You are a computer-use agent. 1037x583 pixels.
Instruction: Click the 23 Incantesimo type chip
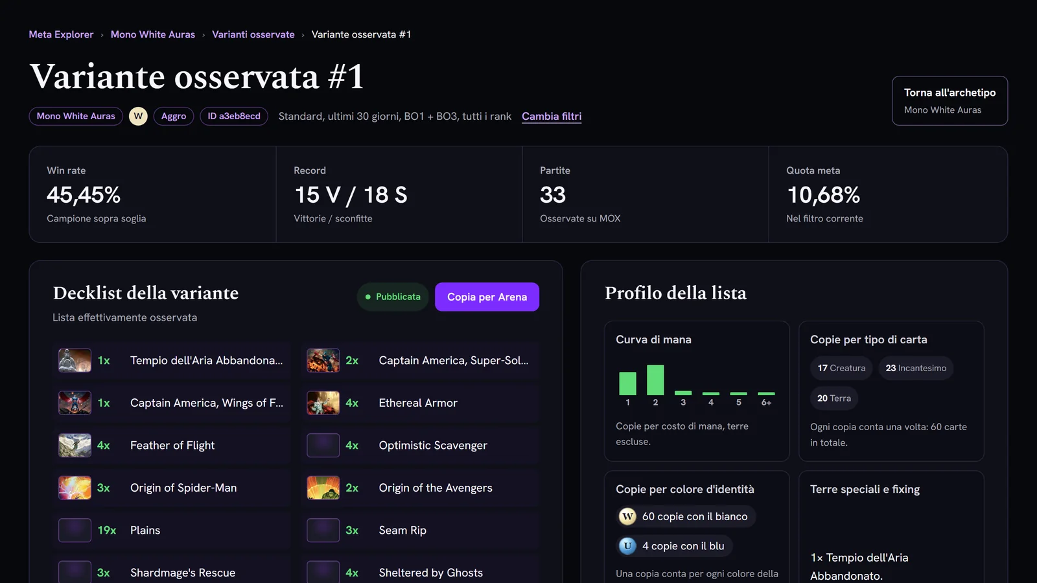point(916,368)
